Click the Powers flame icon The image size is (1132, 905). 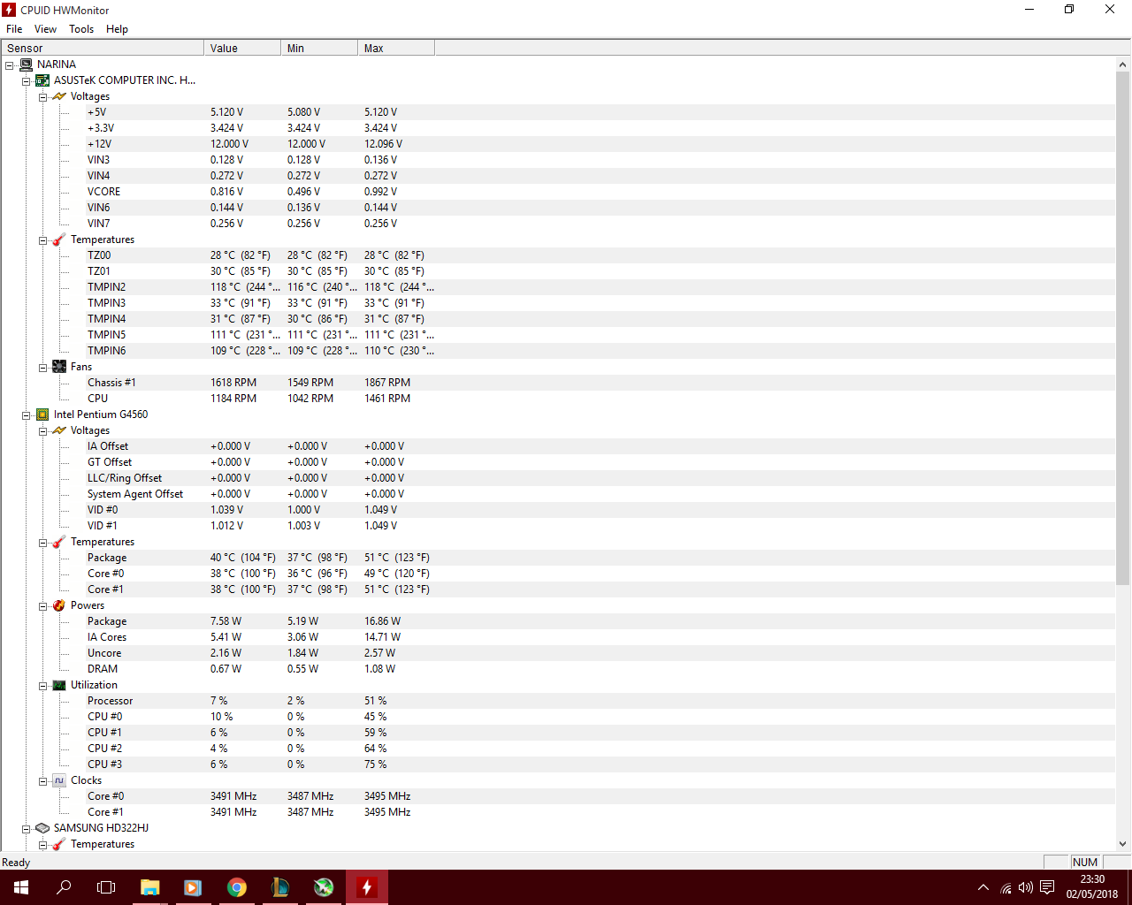coord(59,605)
